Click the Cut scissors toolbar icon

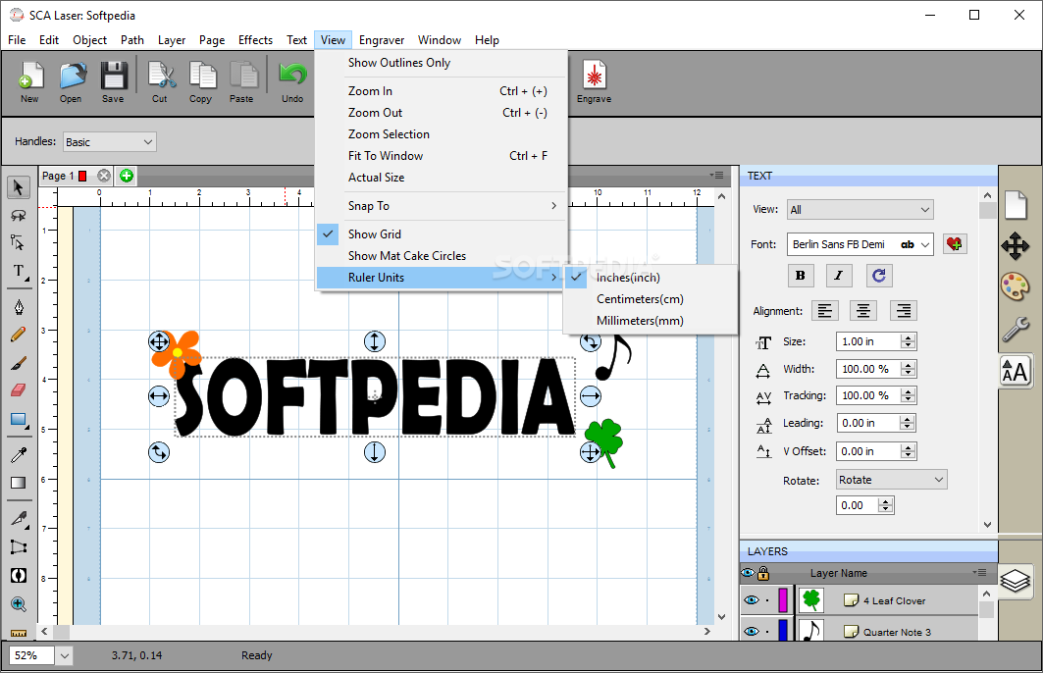[160, 81]
